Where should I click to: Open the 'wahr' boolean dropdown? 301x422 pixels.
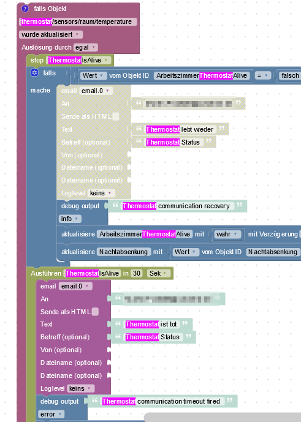[227, 234]
